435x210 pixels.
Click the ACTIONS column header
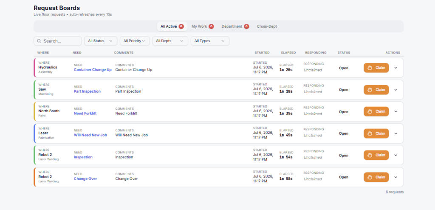tap(393, 53)
